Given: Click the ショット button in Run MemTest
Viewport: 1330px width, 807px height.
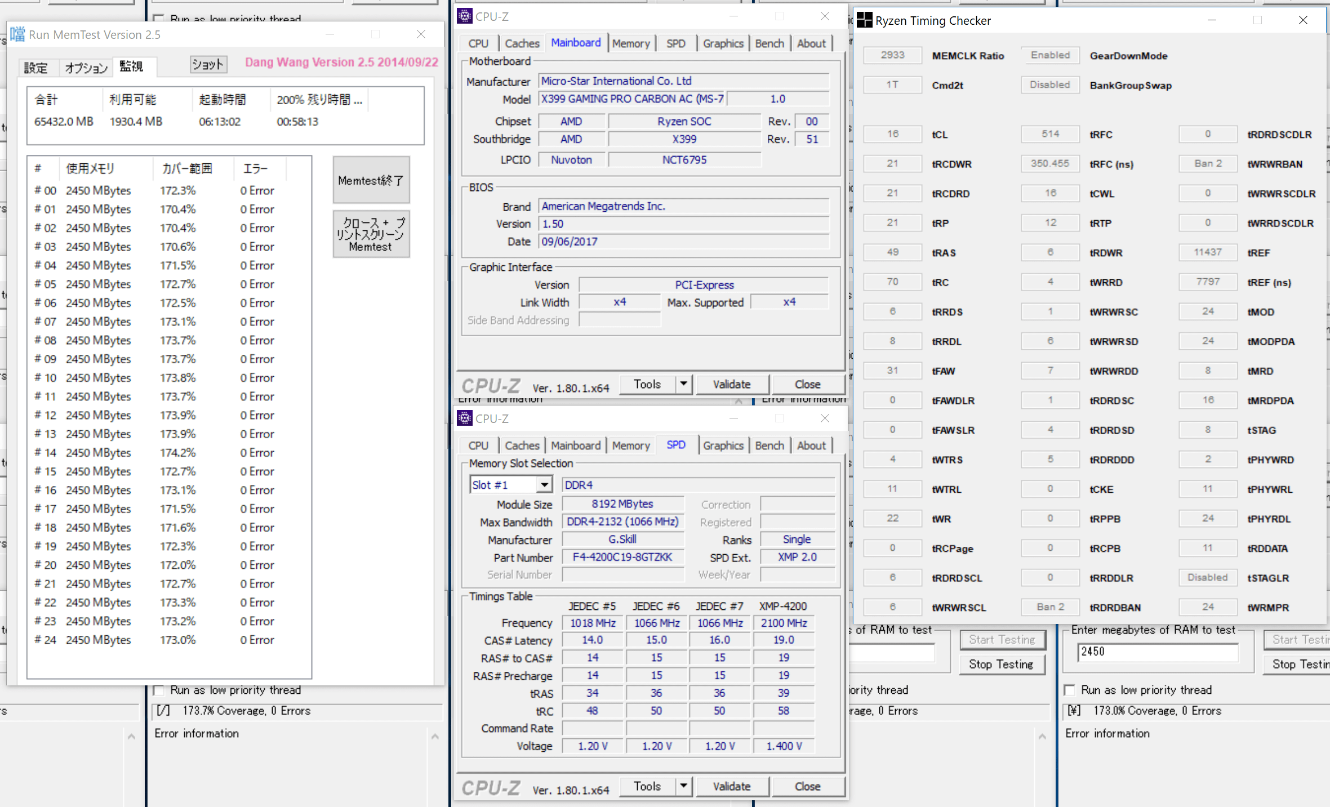Looking at the screenshot, I should click(x=208, y=64).
